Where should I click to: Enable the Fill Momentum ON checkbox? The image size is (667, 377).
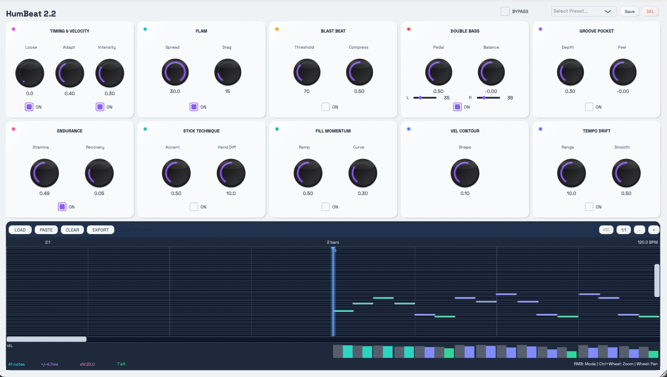click(326, 207)
